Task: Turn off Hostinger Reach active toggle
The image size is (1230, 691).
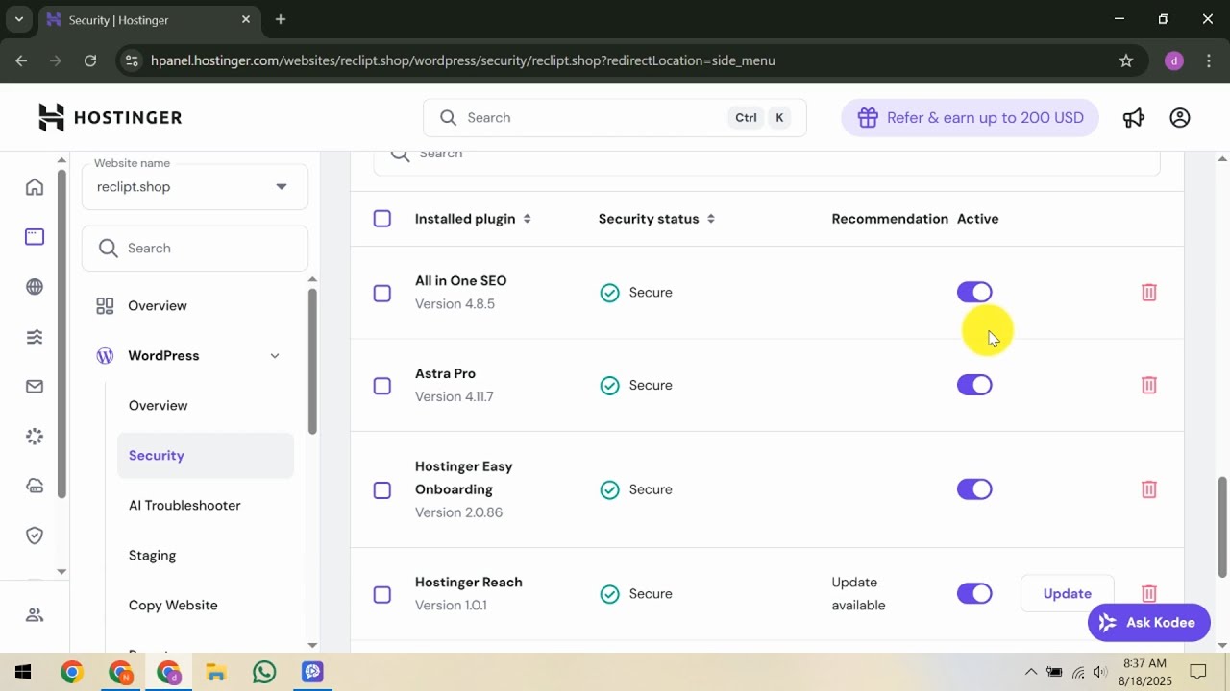Action: (x=974, y=593)
